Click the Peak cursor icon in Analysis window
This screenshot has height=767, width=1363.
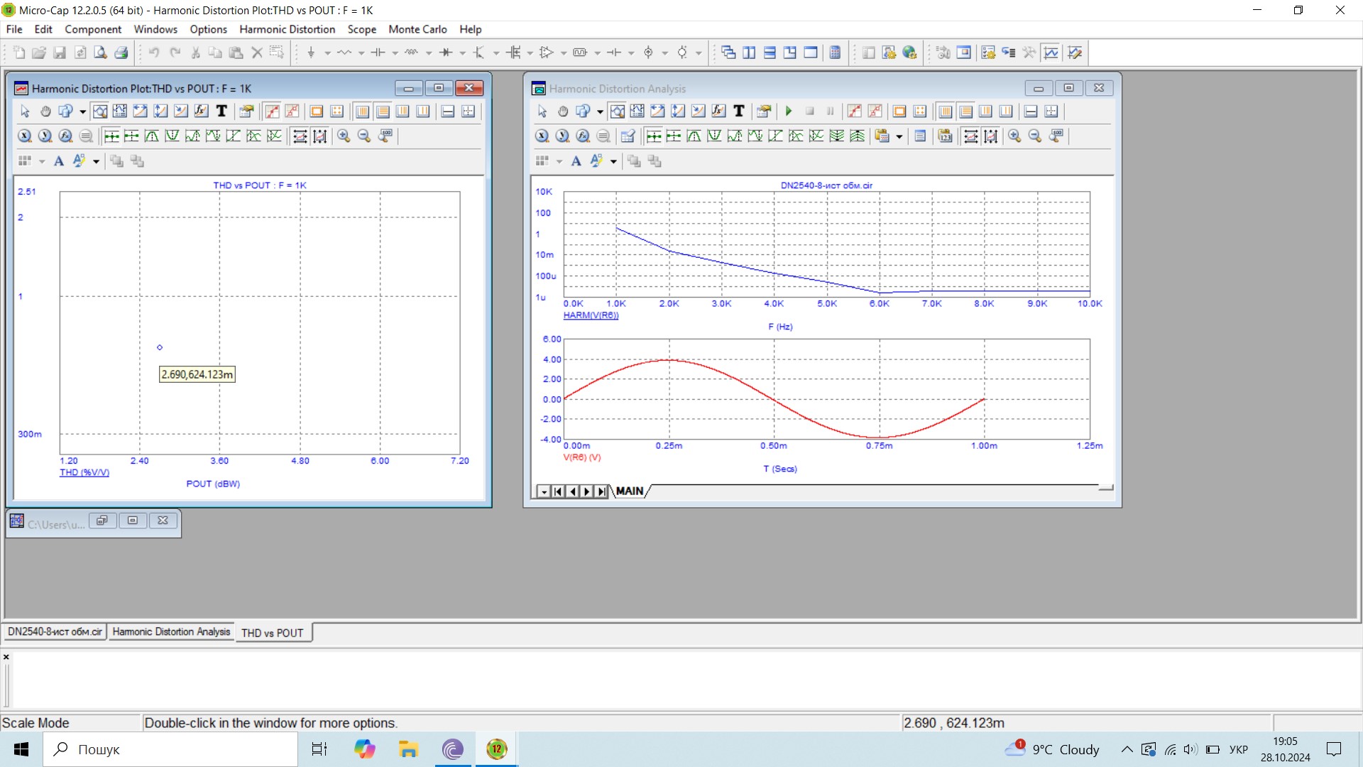tap(694, 136)
